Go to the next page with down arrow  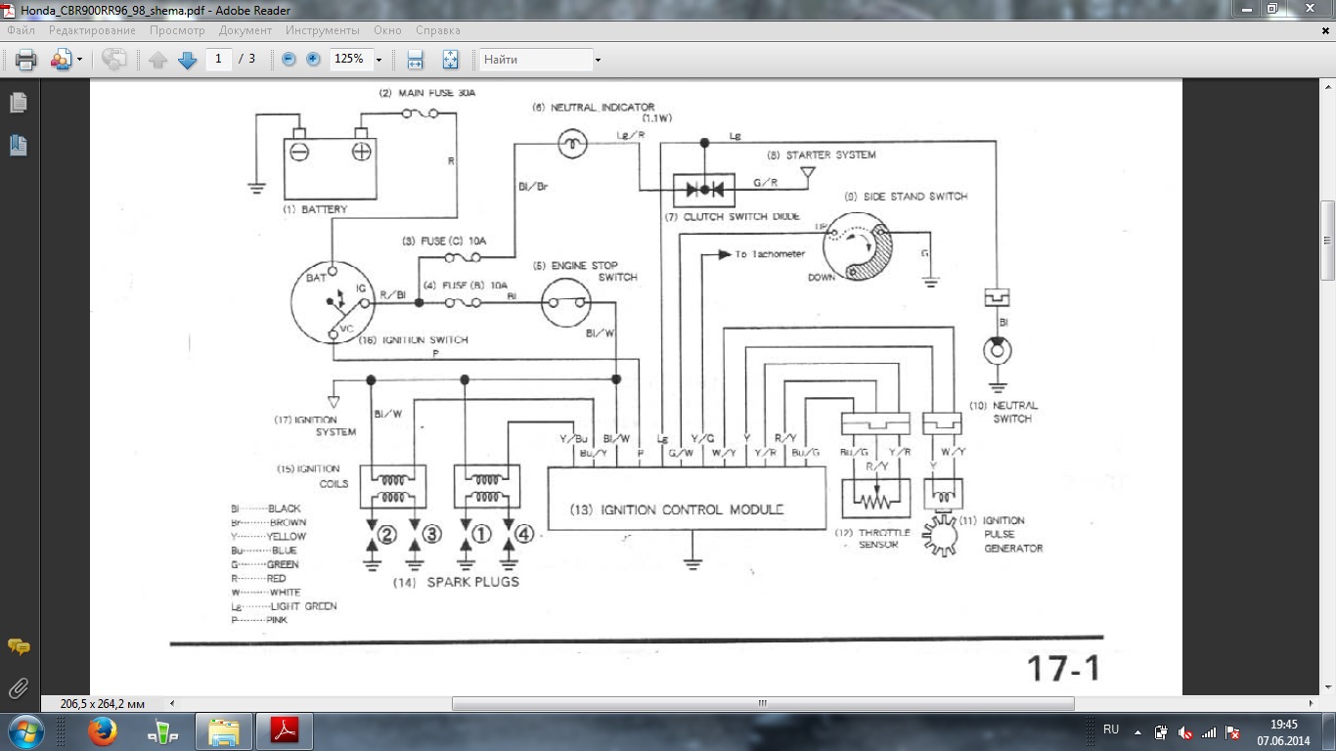pos(188,60)
